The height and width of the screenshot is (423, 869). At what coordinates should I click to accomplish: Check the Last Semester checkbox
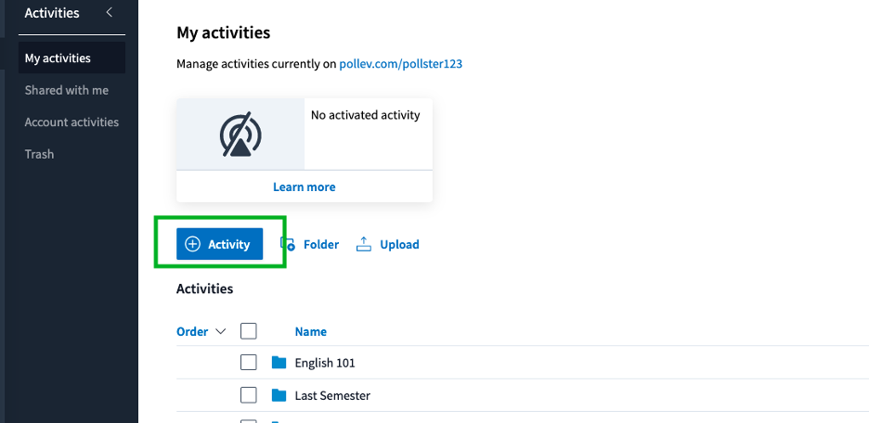coord(249,395)
